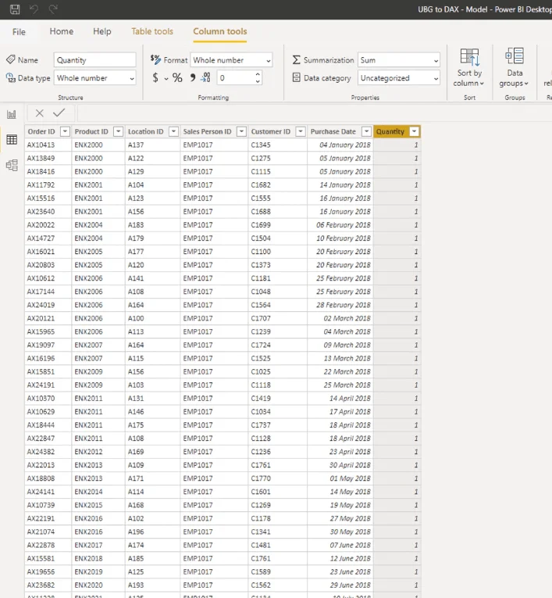Switch to Report view icon
Image resolution: width=552 pixels, height=598 pixels.
[12, 114]
